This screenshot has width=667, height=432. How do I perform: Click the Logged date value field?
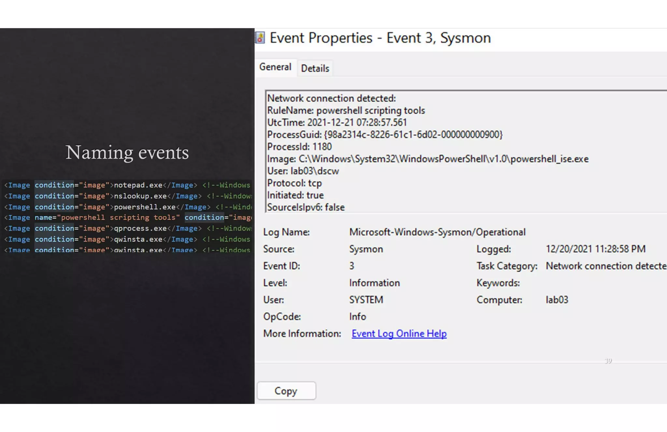(595, 249)
